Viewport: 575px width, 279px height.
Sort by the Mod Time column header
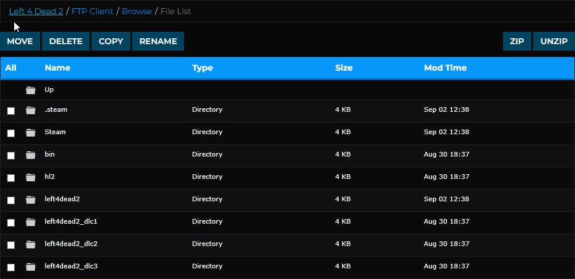(x=445, y=68)
